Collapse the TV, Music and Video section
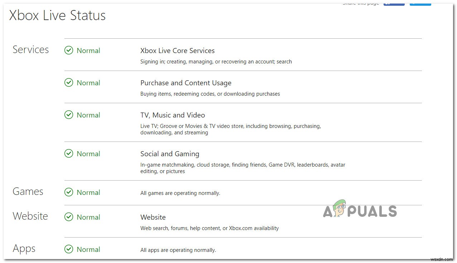457x263 pixels. [x=173, y=115]
